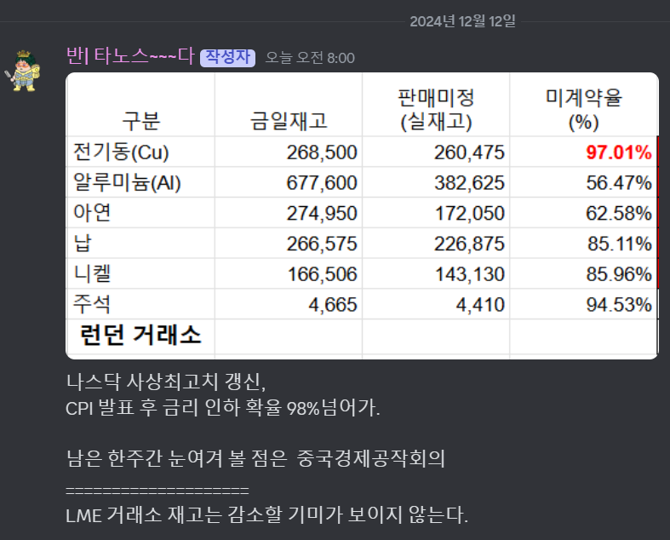
Task: Click copper stock value 268,500
Action: click(322, 152)
